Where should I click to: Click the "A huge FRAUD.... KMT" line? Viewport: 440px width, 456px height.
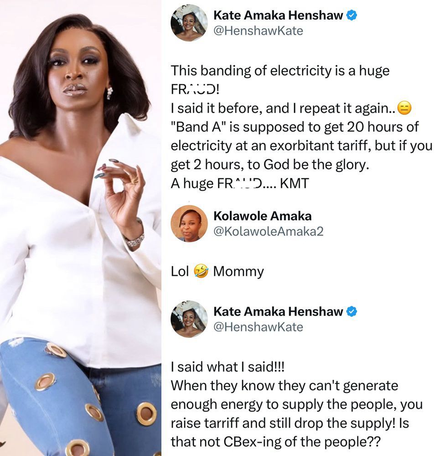point(240,183)
